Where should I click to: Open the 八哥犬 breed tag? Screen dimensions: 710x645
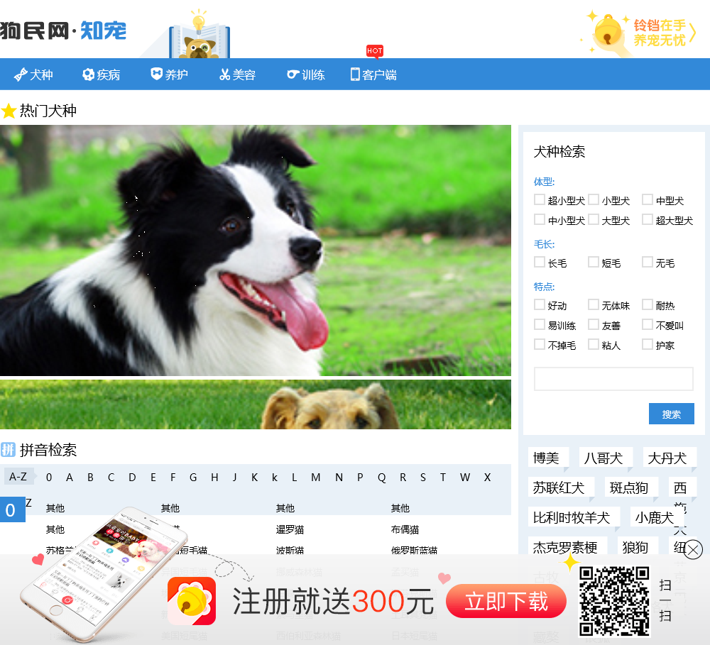(606, 458)
